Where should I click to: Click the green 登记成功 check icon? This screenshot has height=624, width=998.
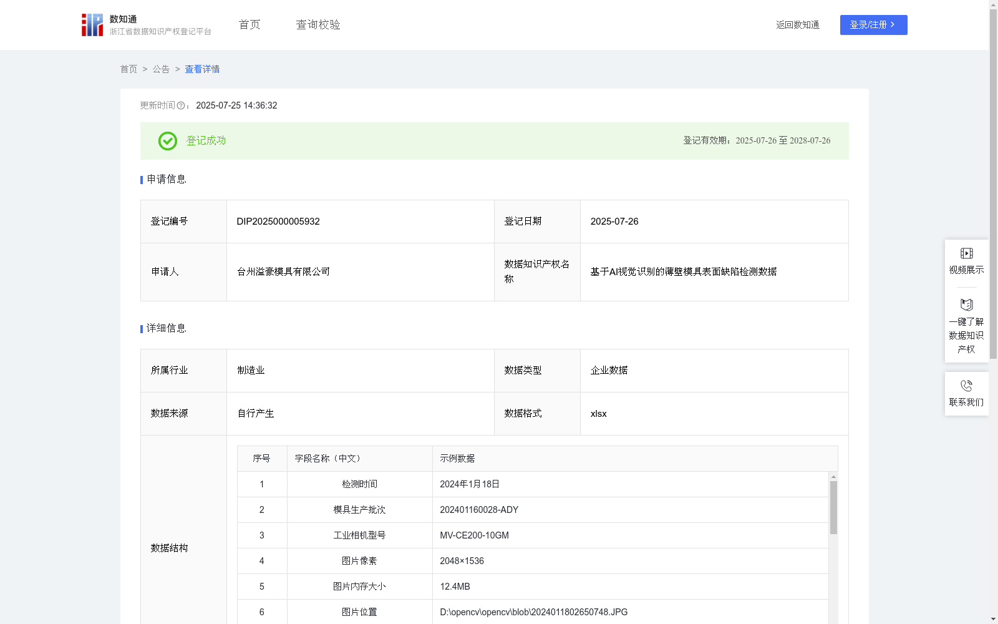pyautogui.click(x=167, y=141)
